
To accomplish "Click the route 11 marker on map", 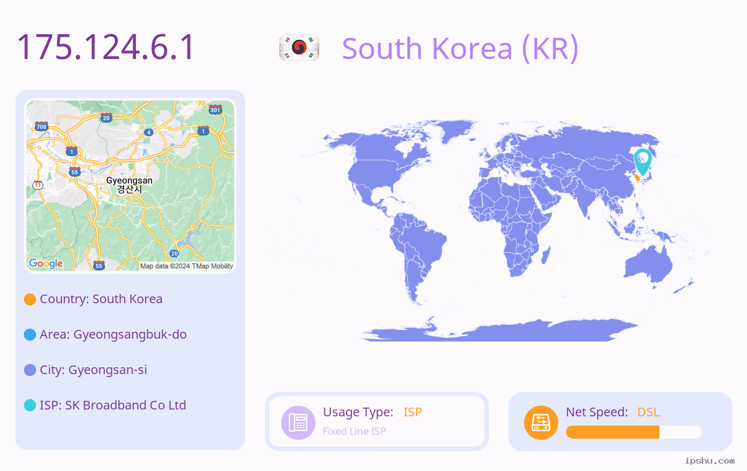I will (x=38, y=185).
